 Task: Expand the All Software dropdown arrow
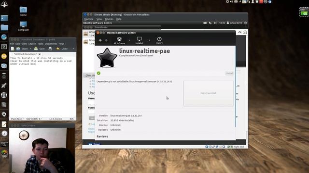click(x=129, y=40)
